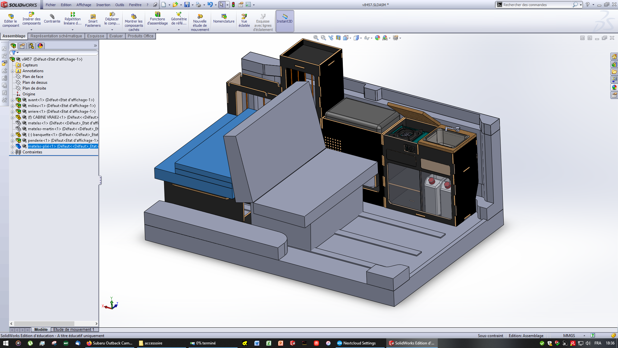Expand the Contraintes folder node
This screenshot has width=618, height=348.
[13, 152]
